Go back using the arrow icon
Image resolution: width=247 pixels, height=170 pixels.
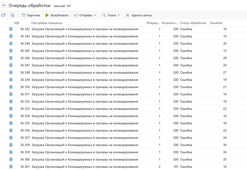coord(4,5)
